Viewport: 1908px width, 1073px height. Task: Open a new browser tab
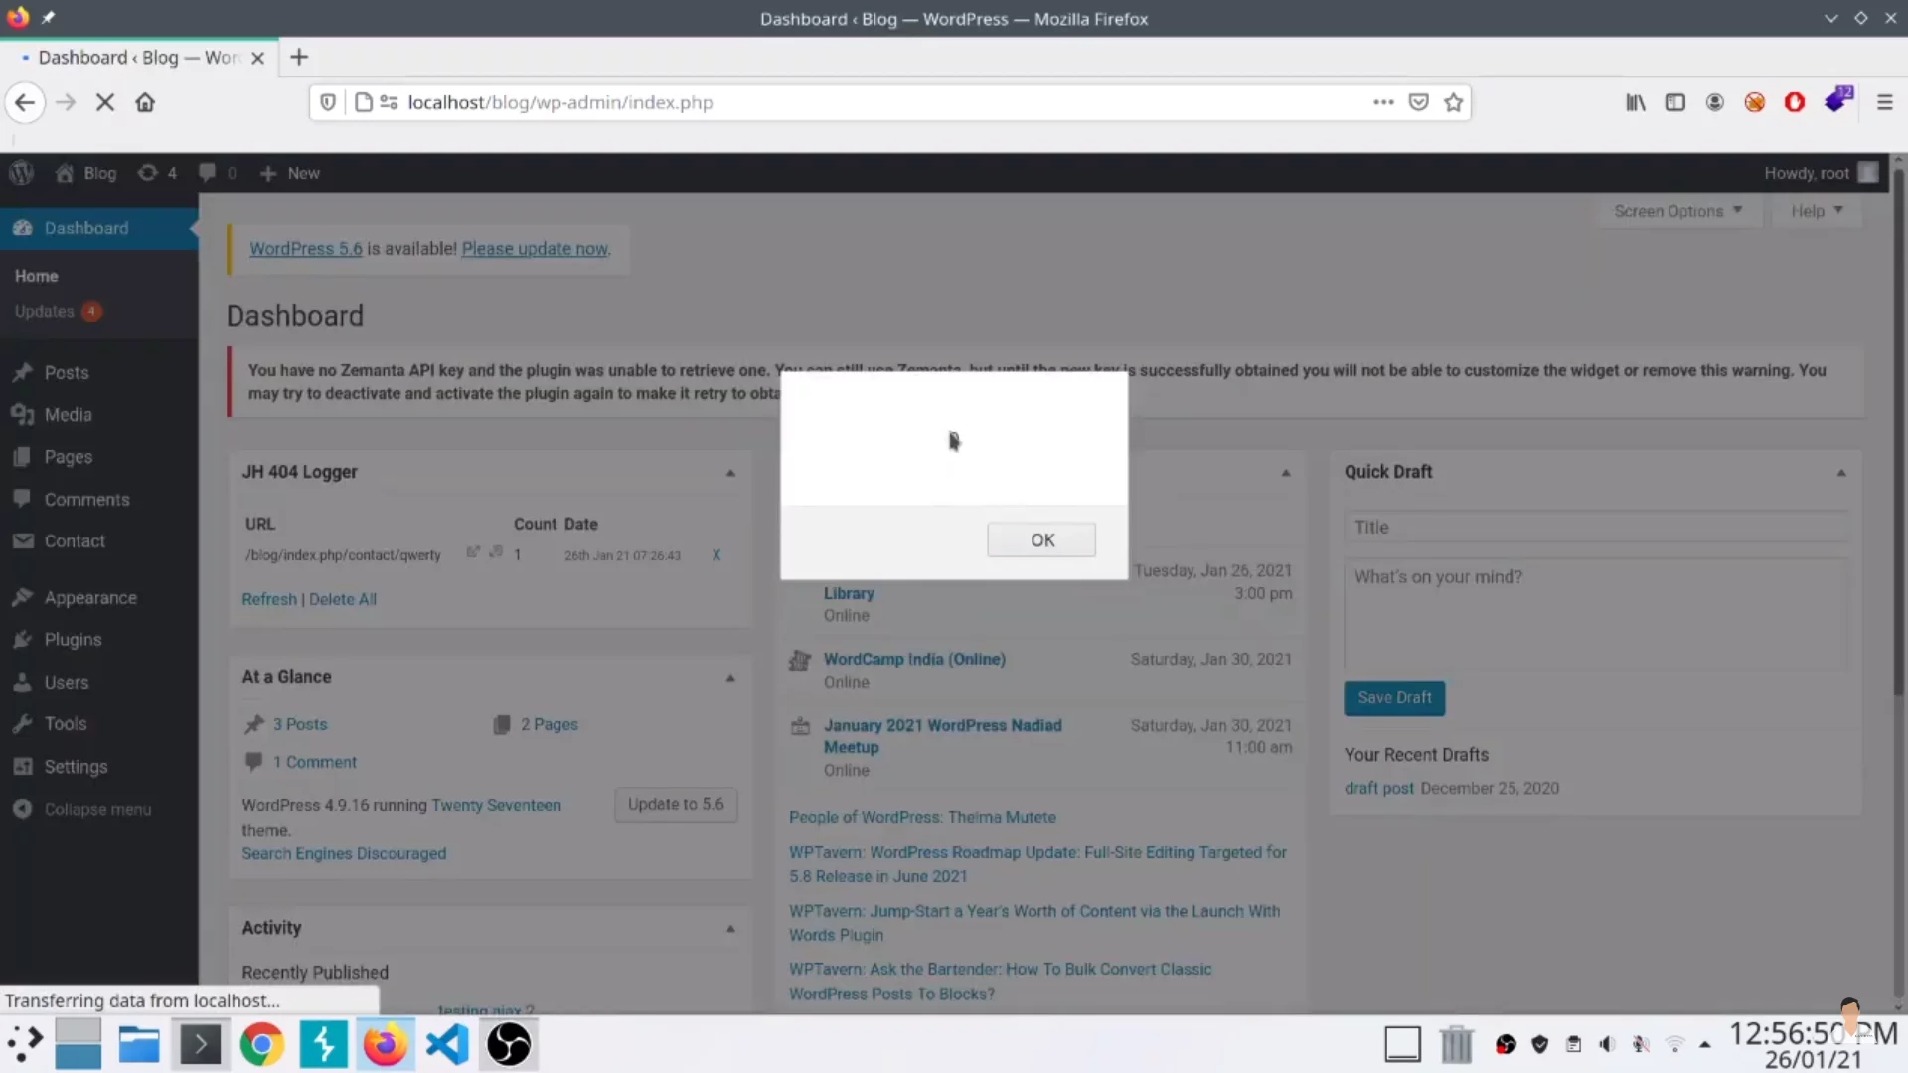point(299,57)
